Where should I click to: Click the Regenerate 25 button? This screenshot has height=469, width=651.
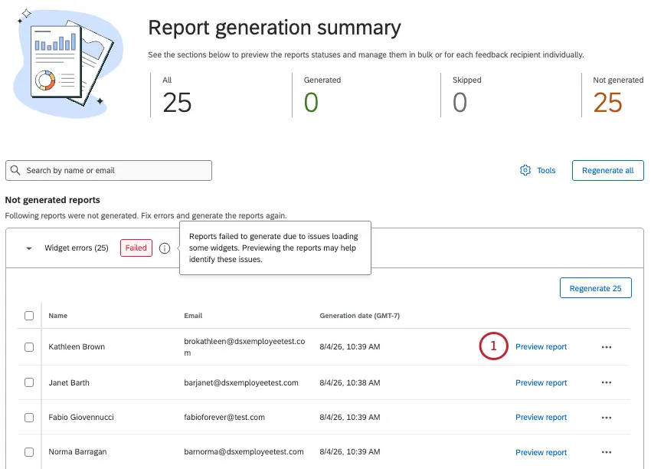[595, 288]
